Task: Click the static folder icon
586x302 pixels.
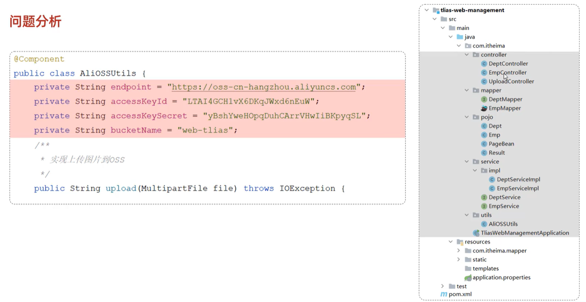Action: tap(468, 259)
